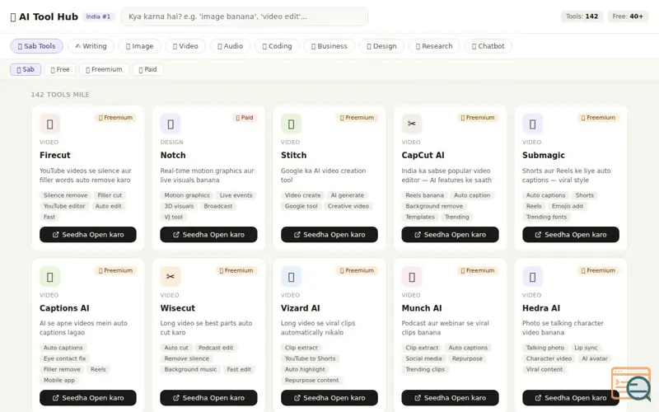Click the Free: 40+ counter badge
The height and width of the screenshot is (412, 659).
[x=628, y=16]
